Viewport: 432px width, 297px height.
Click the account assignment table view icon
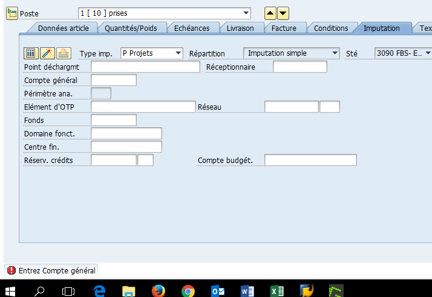(31, 53)
